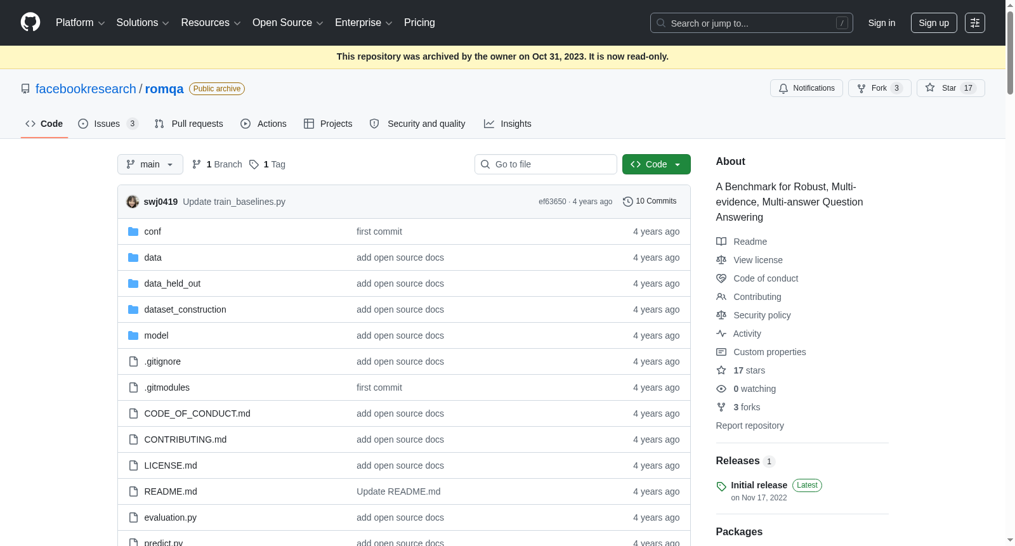This screenshot has width=1015, height=546.
Task: Expand the Resources menu
Action: coord(211,23)
